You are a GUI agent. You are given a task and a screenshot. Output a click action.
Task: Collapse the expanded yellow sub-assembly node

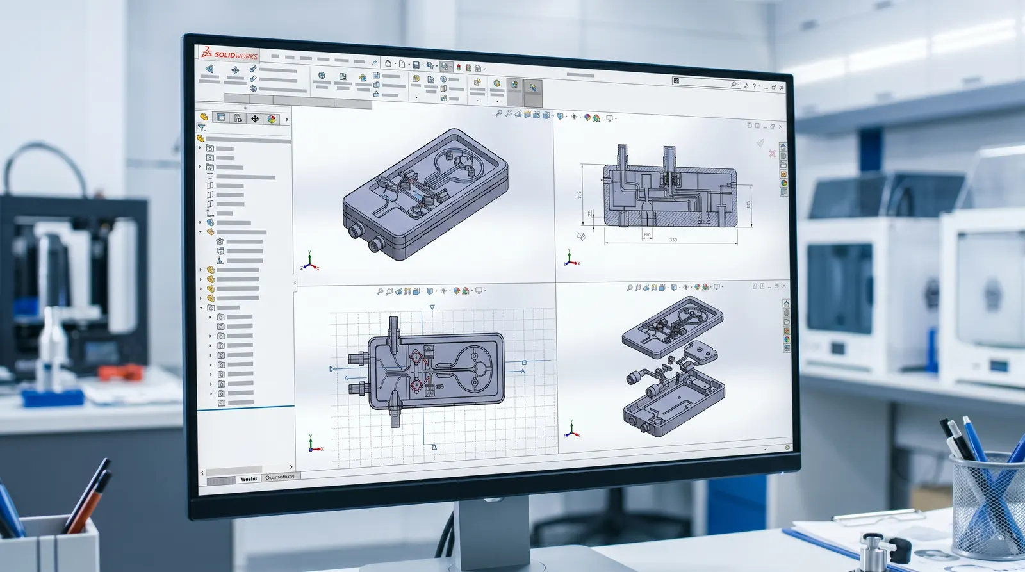coord(201,232)
